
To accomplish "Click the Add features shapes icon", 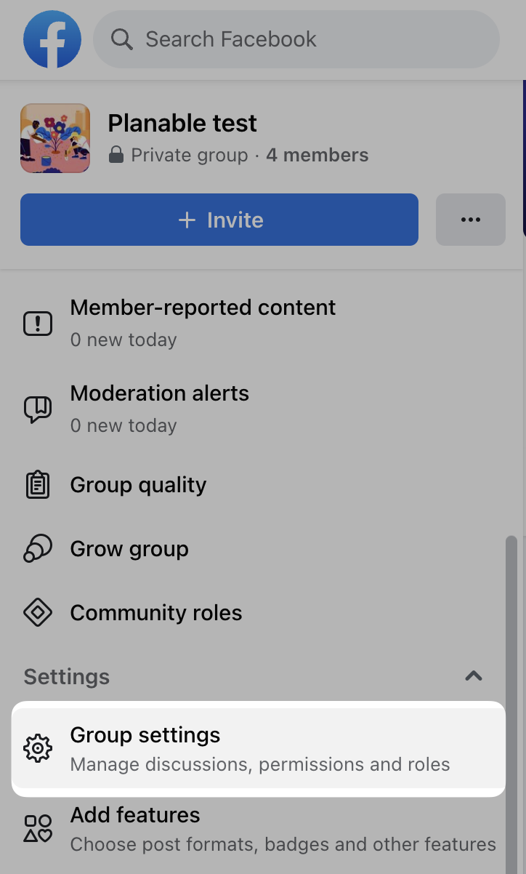I will (x=38, y=829).
